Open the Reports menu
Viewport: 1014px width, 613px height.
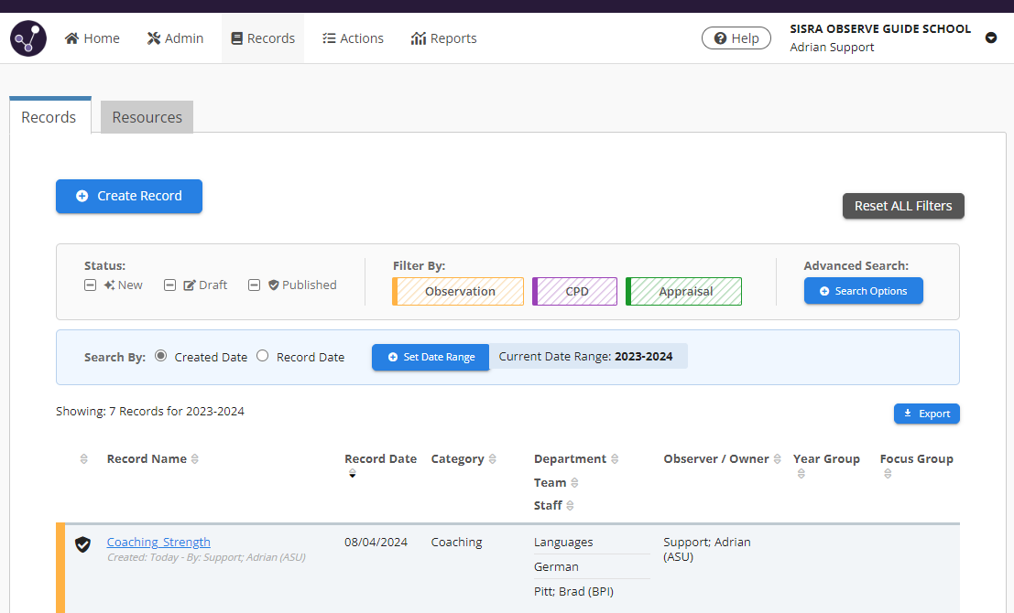(x=444, y=38)
